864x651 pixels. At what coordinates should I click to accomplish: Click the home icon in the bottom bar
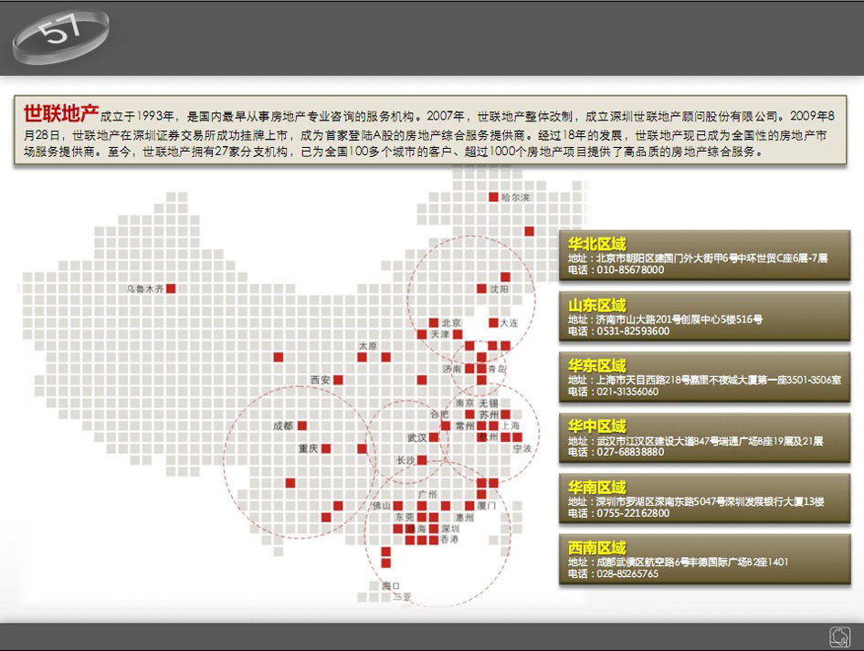tap(839, 637)
